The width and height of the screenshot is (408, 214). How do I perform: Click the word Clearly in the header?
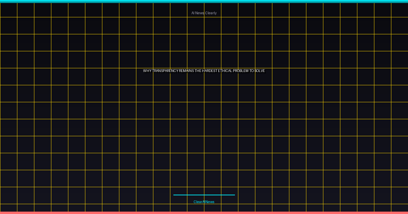(x=211, y=13)
